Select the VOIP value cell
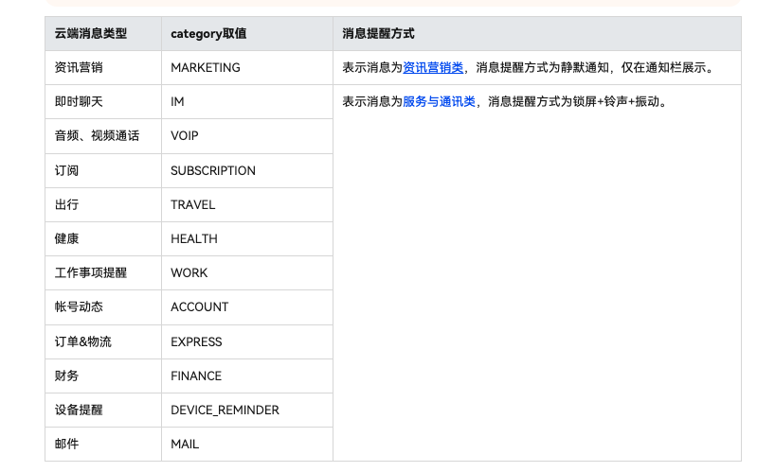Viewport: 775px width, 472px height. [x=247, y=136]
